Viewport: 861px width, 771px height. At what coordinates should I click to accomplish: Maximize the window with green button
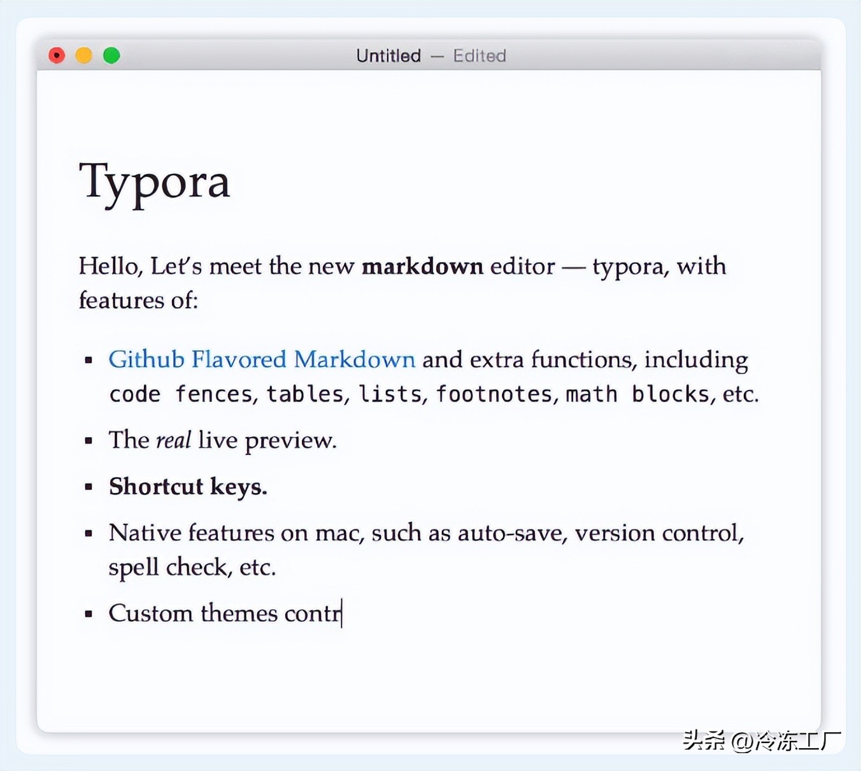tap(111, 55)
